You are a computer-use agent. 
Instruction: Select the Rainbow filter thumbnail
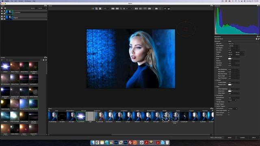coord(118,116)
